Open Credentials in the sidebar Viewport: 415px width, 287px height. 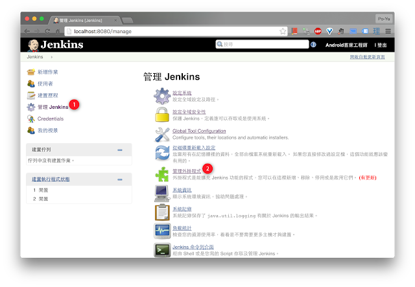click(51, 119)
